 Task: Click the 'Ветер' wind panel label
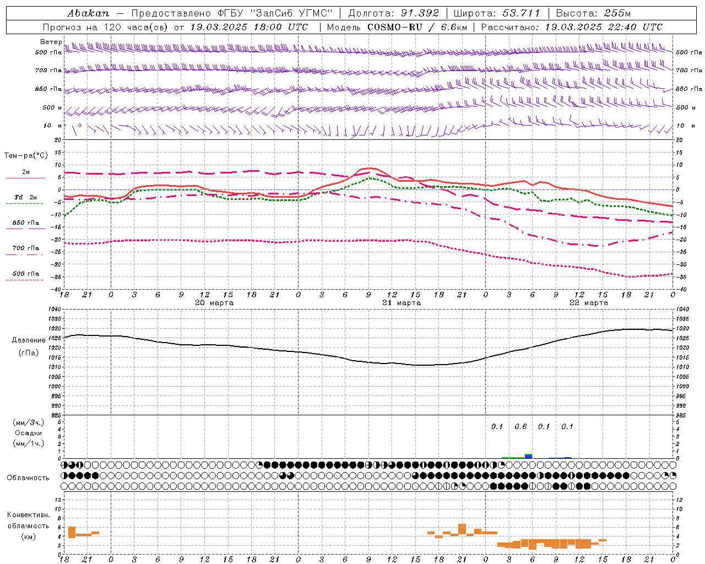coord(51,42)
